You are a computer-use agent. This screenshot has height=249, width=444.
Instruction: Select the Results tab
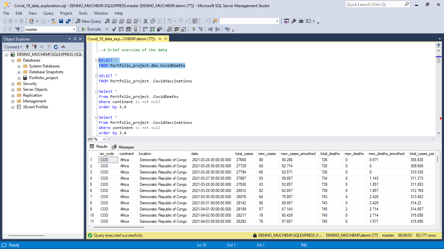pos(98,147)
